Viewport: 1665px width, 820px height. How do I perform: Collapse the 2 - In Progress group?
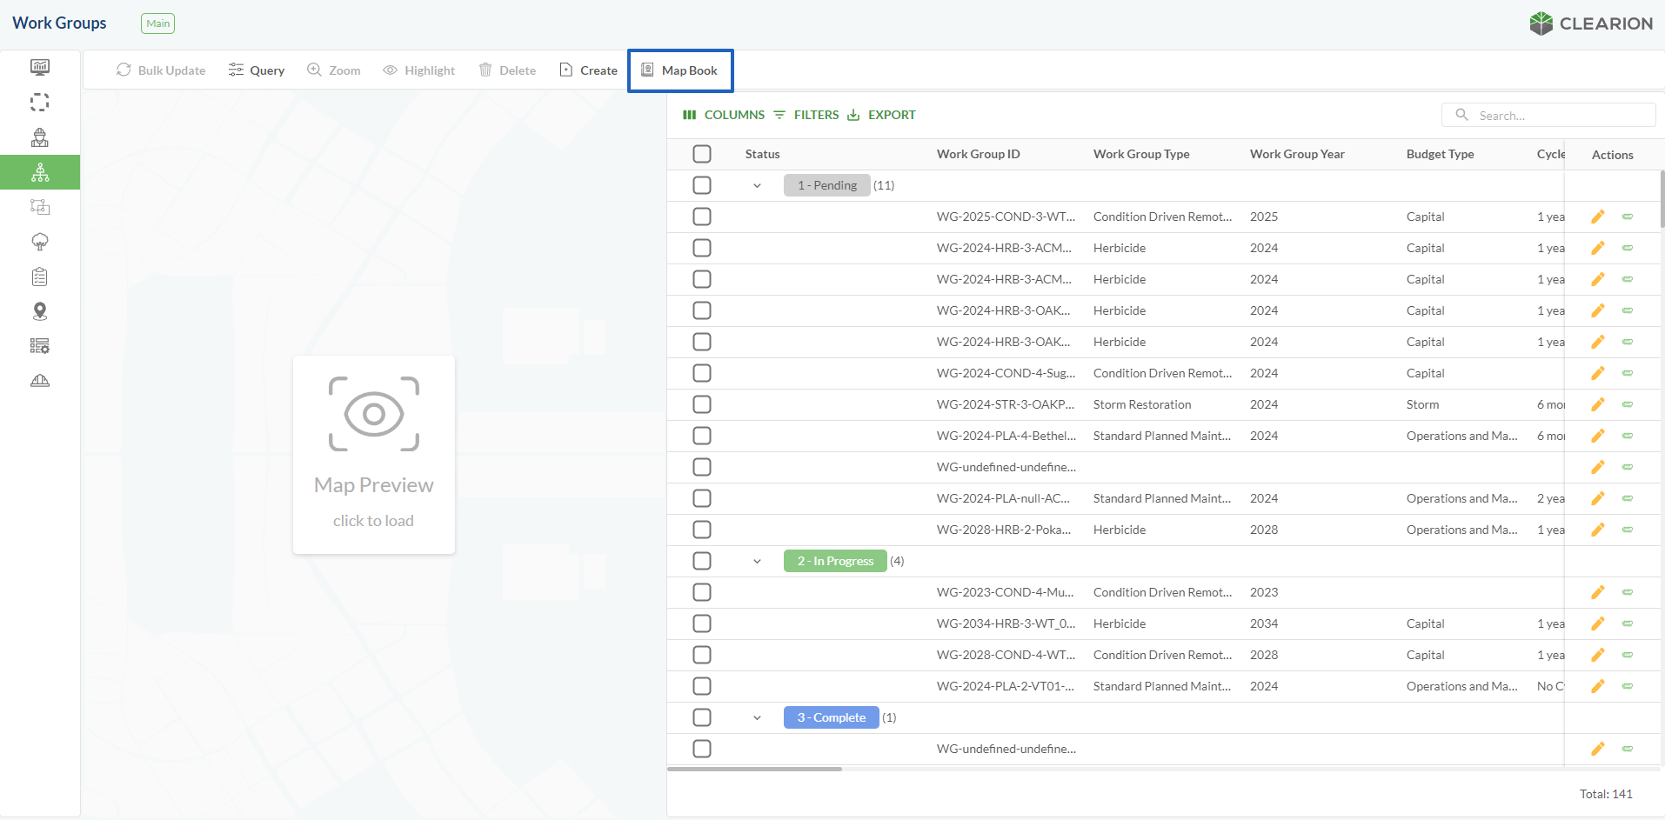pos(757,561)
